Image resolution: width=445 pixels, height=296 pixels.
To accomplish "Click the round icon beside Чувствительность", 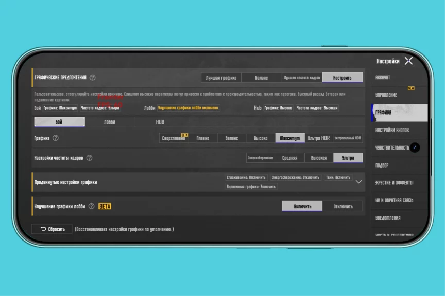I will tap(415, 147).
